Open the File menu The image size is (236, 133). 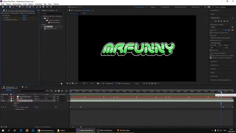click(3, 4)
